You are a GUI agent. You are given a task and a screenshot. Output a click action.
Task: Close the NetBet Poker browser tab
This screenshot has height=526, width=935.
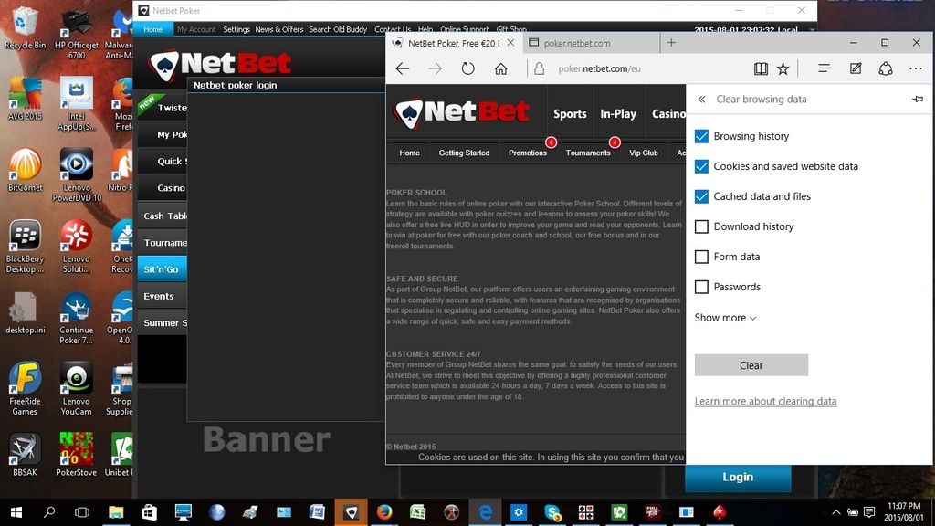[x=510, y=43]
